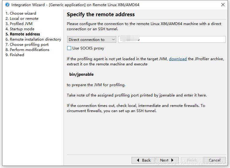Select step 5. Remote address
The image size is (230, 168).
click(x=23, y=34)
